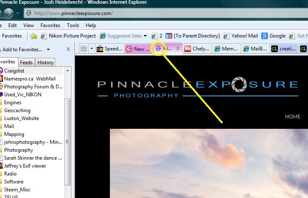Open Nikon Picture Project bookmark
The height and width of the screenshot is (198, 308).
click(x=68, y=36)
